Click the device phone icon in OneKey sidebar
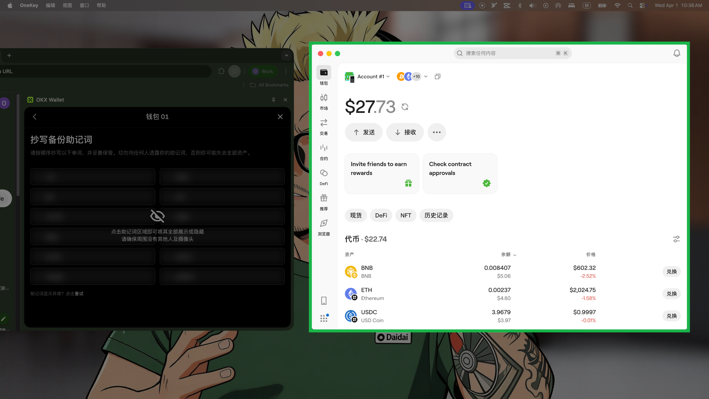Screen dimensions: 709x399 click(324, 301)
